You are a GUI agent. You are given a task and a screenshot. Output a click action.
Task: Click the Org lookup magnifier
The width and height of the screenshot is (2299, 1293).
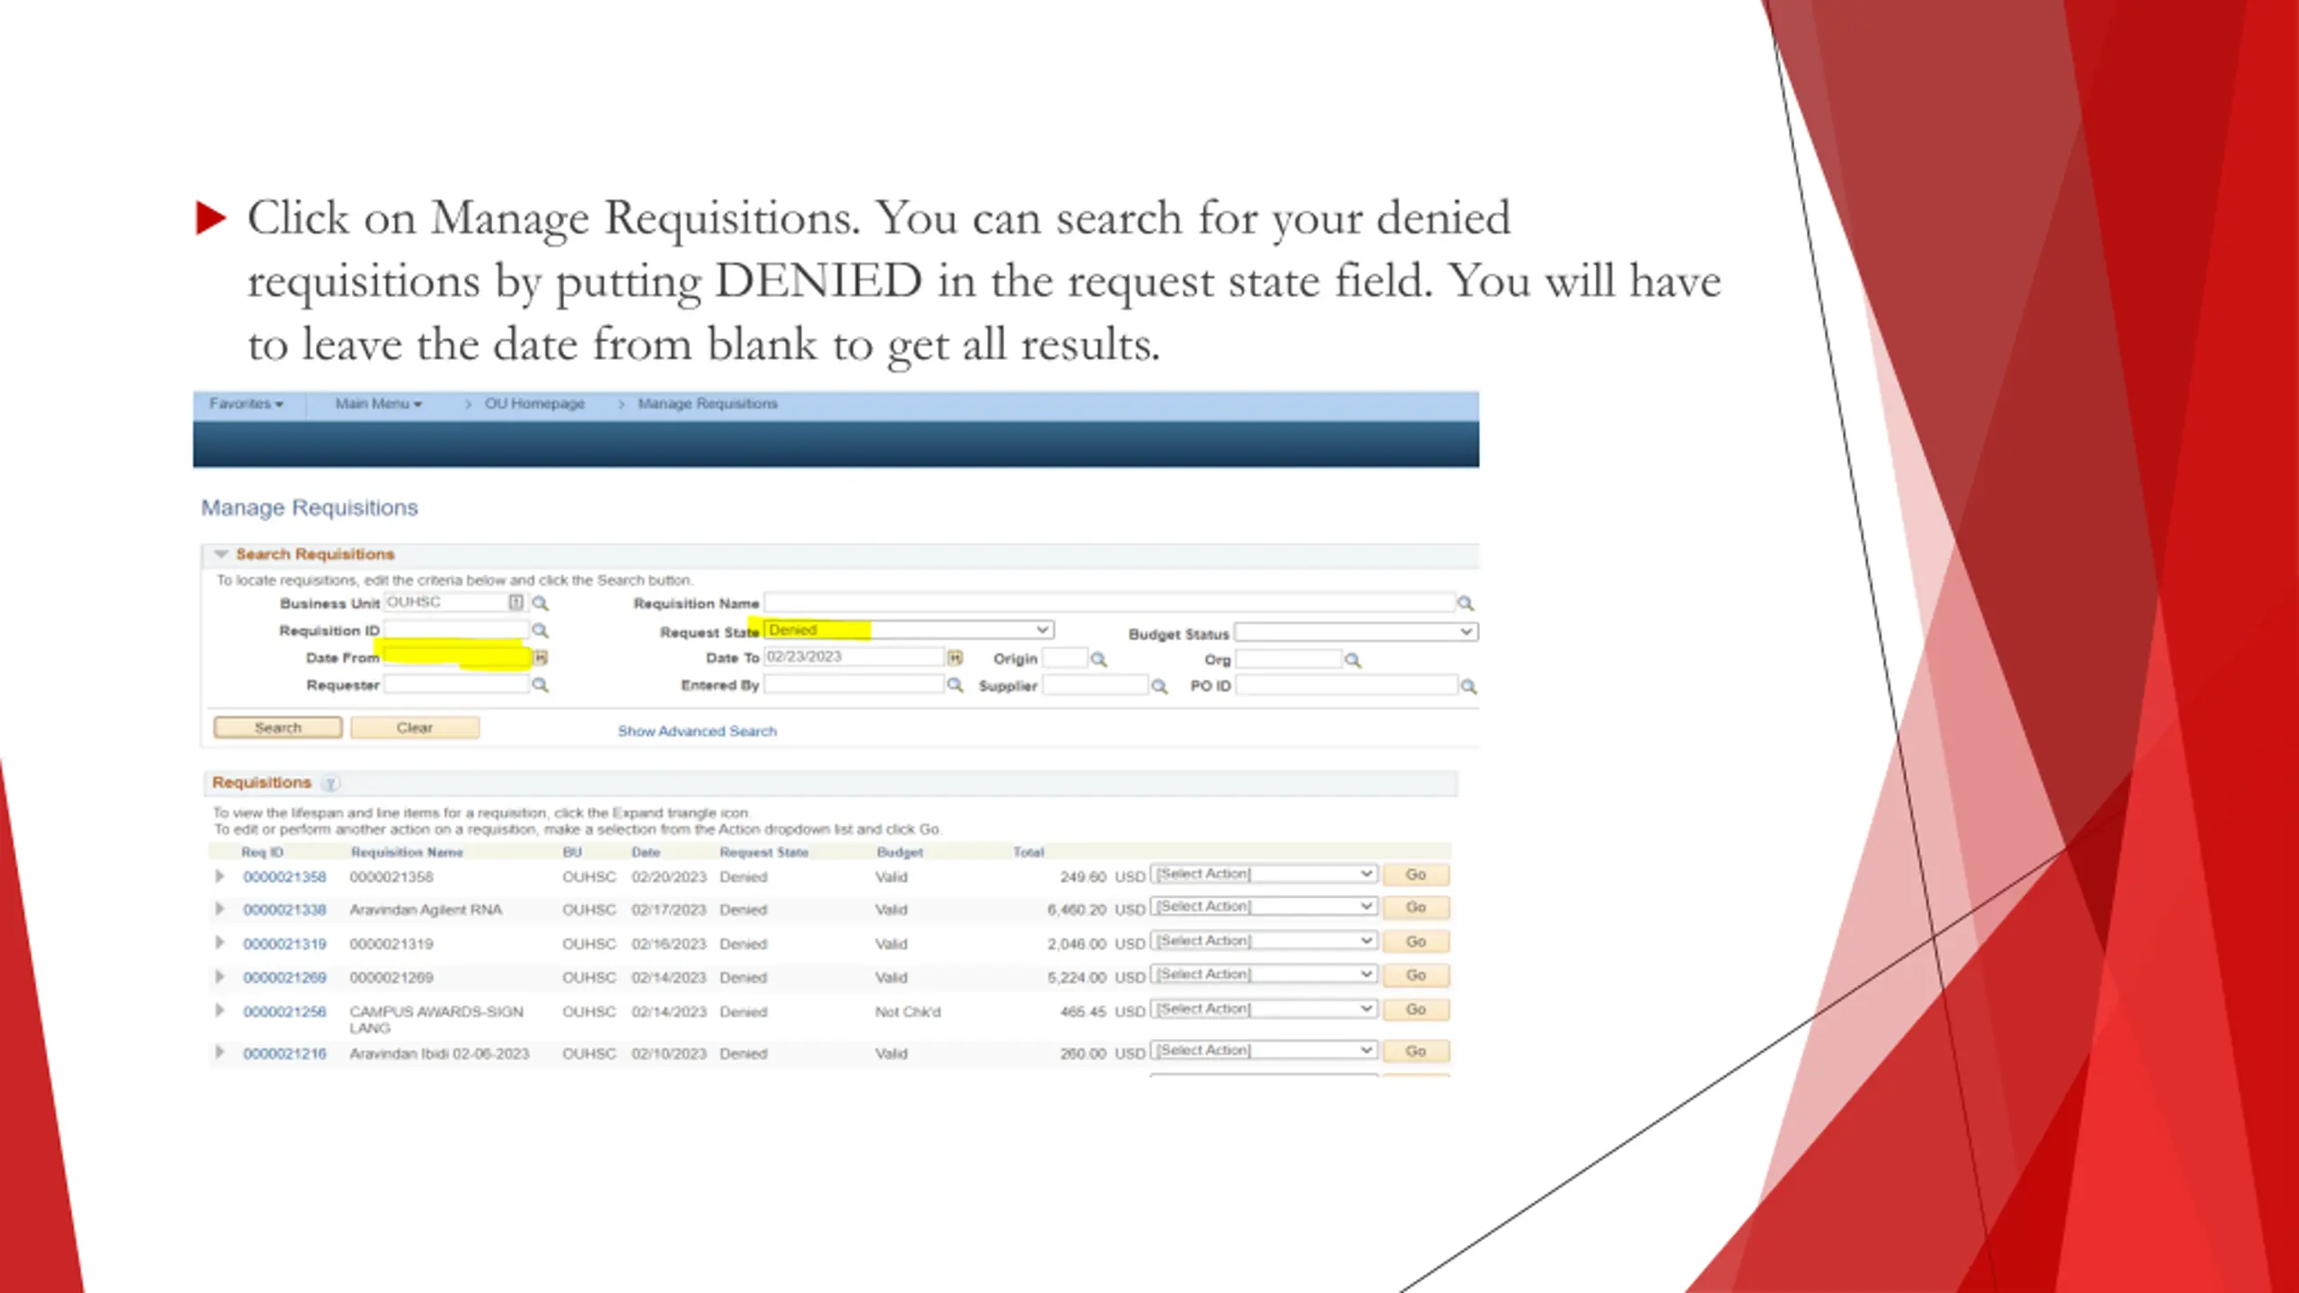pyautogui.click(x=1352, y=661)
